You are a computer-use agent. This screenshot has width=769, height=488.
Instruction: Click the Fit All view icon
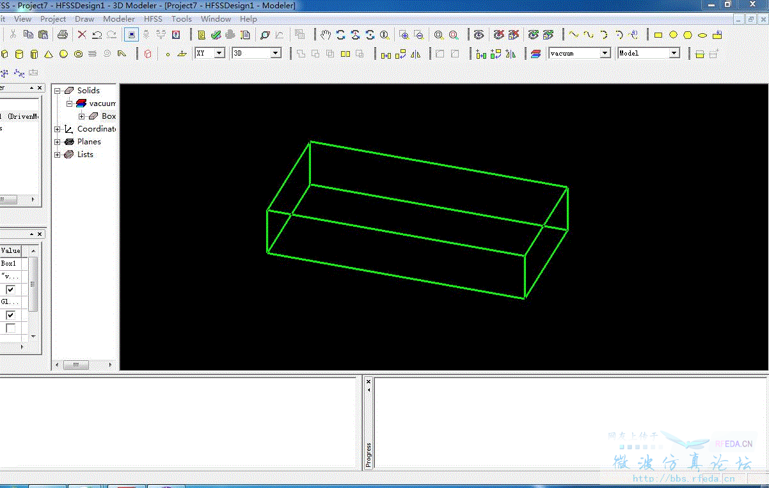[439, 34]
